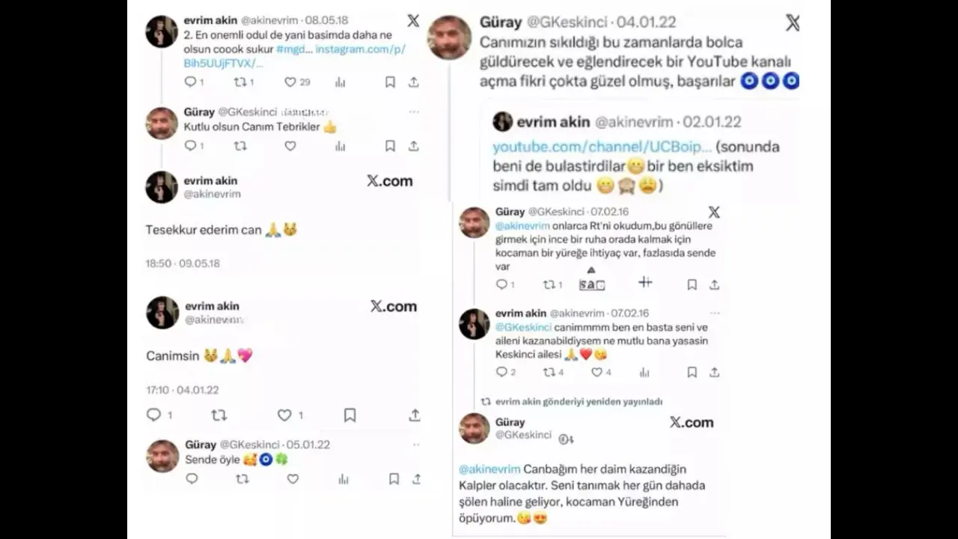Open evrim akin's avatar beside 'Tesekkur ederim can'

pyautogui.click(x=162, y=187)
